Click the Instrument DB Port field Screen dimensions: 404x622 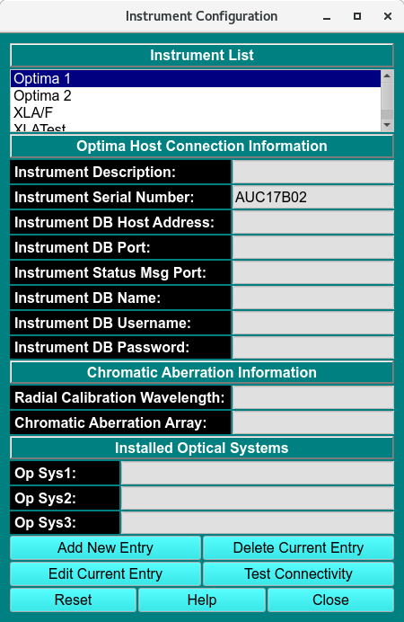313,247
